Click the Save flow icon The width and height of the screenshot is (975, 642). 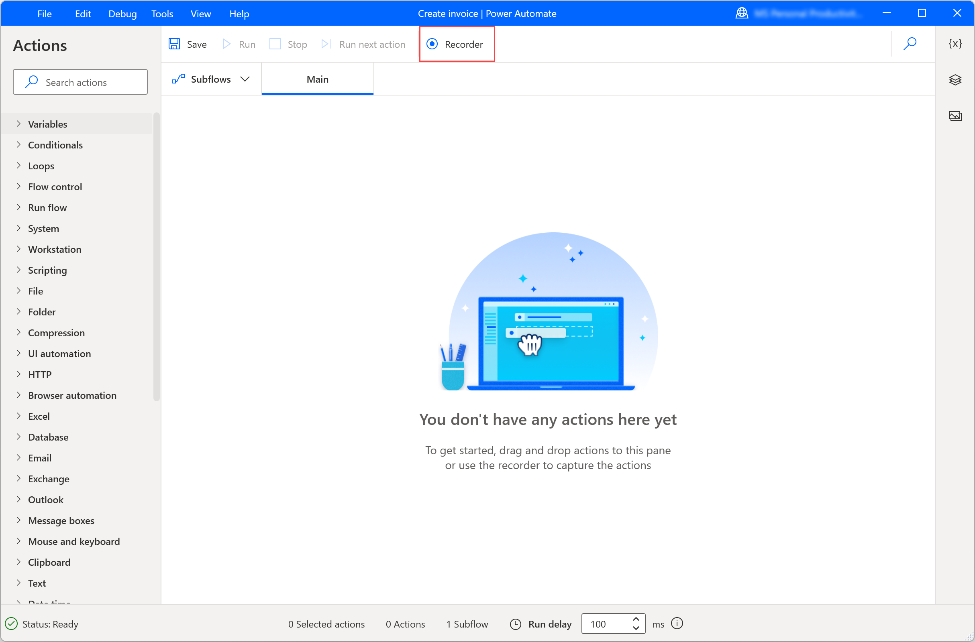pyautogui.click(x=174, y=44)
